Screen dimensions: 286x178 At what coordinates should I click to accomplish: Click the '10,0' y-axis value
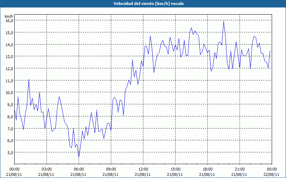[x=9, y=93]
